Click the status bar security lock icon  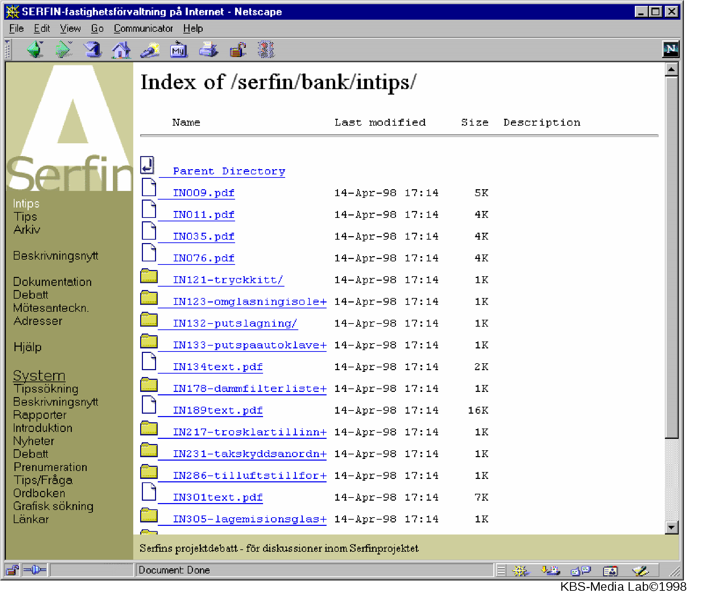click(x=12, y=570)
